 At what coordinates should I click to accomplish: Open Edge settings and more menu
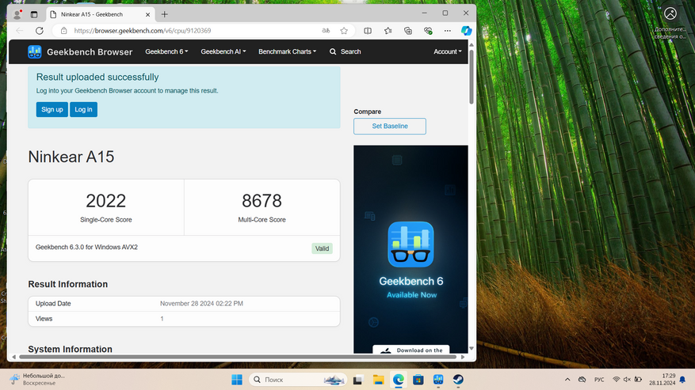447,31
